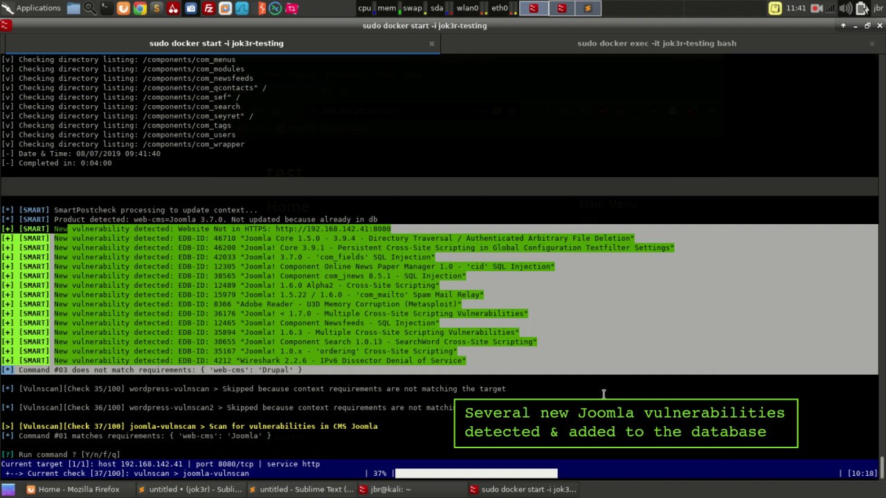Switch to 'sudo docker start -i jok3r-testing' tab
Screen dimensions: 886x498
tap(216, 43)
